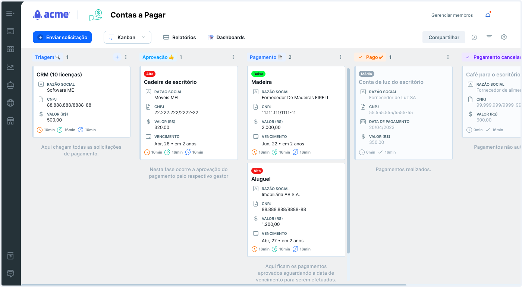Open Pagamento column three-dot menu
522x287 pixels.
pyautogui.click(x=340, y=57)
